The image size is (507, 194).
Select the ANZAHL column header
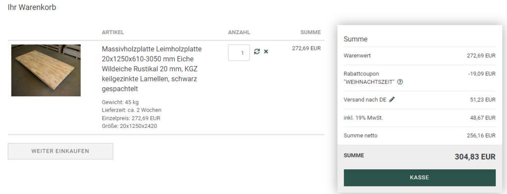(x=239, y=32)
